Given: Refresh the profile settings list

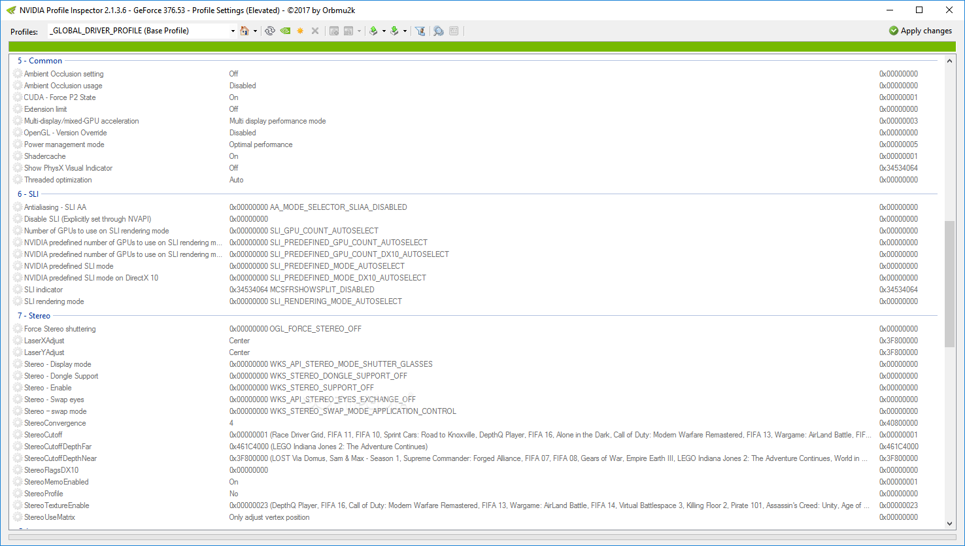Looking at the screenshot, I should click(x=270, y=30).
